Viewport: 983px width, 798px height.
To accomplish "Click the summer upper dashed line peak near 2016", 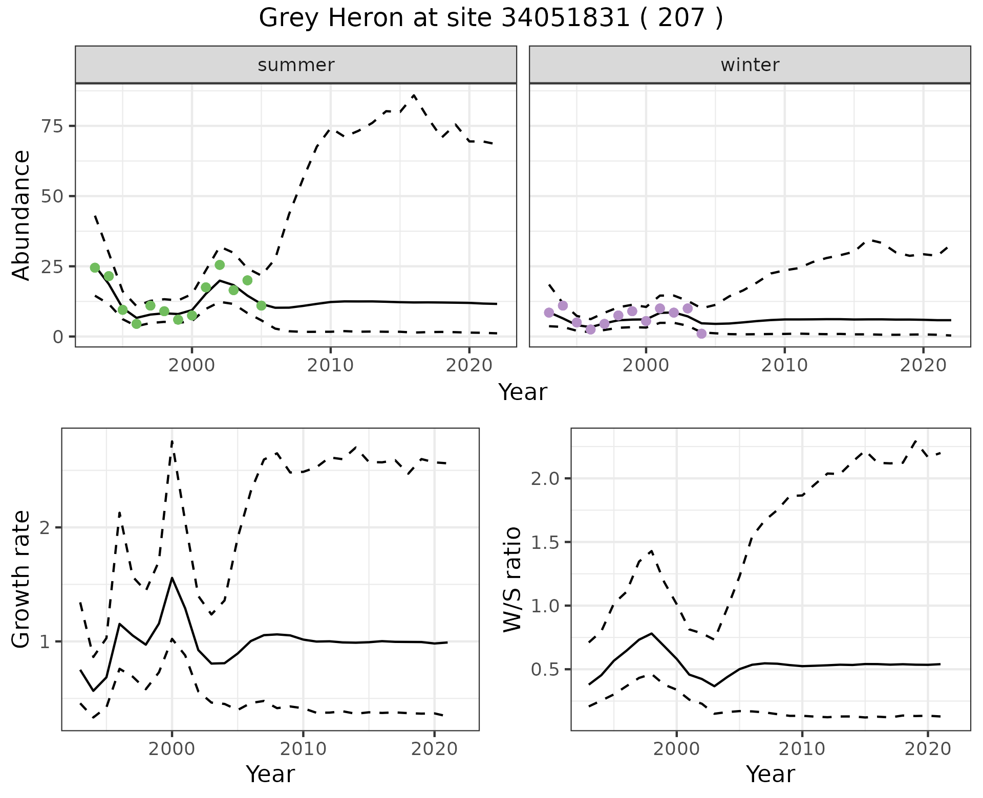I will tap(414, 95).
